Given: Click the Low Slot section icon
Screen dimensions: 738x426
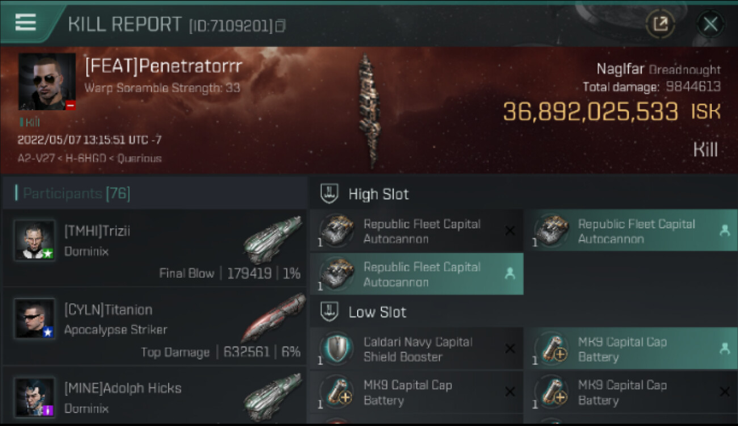Looking at the screenshot, I should (330, 312).
